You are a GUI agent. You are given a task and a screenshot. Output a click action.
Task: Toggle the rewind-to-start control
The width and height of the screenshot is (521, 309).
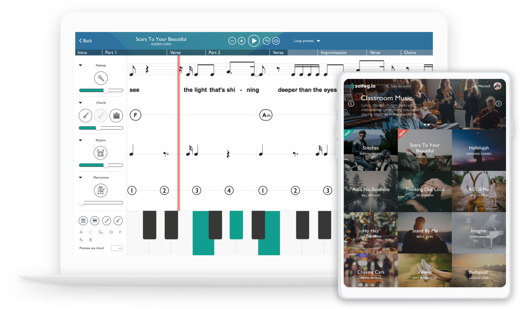point(266,41)
